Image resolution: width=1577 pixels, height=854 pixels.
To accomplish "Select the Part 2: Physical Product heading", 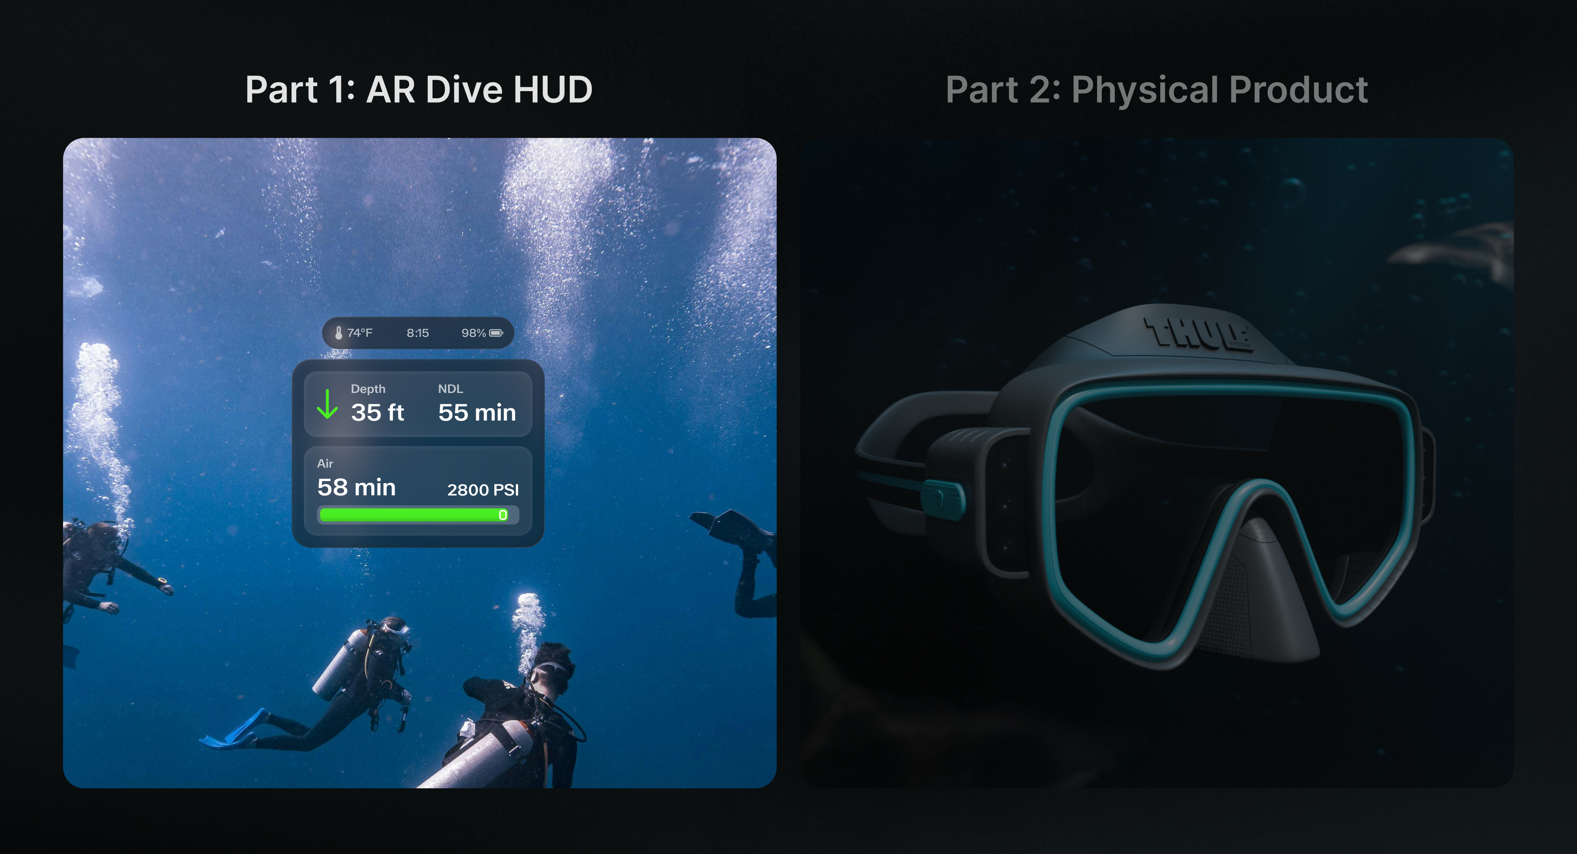I will point(1156,90).
